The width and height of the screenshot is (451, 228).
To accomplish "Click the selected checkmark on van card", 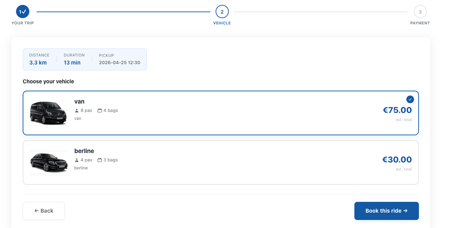I will pos(410,99).
